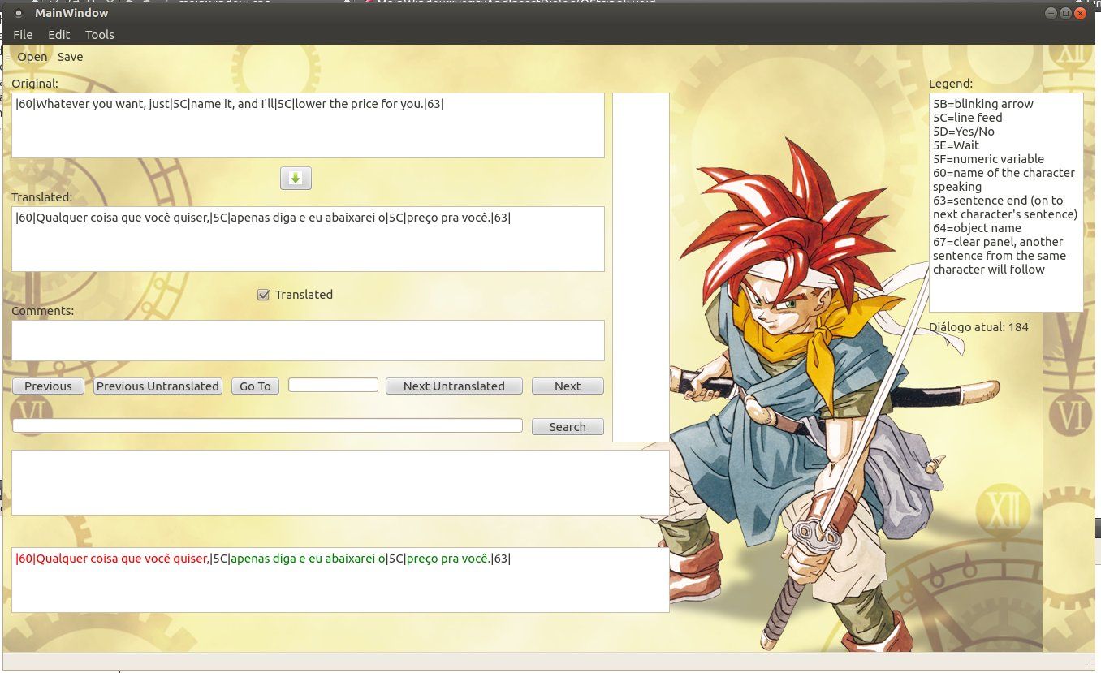The height and width of the screenshot is (673, 1101).
Task: Open the File menu
Action: (x=23, y=35)
